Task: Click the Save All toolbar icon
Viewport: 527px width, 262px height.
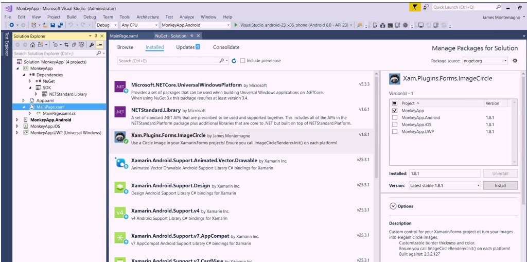Action: pos(60,25)
